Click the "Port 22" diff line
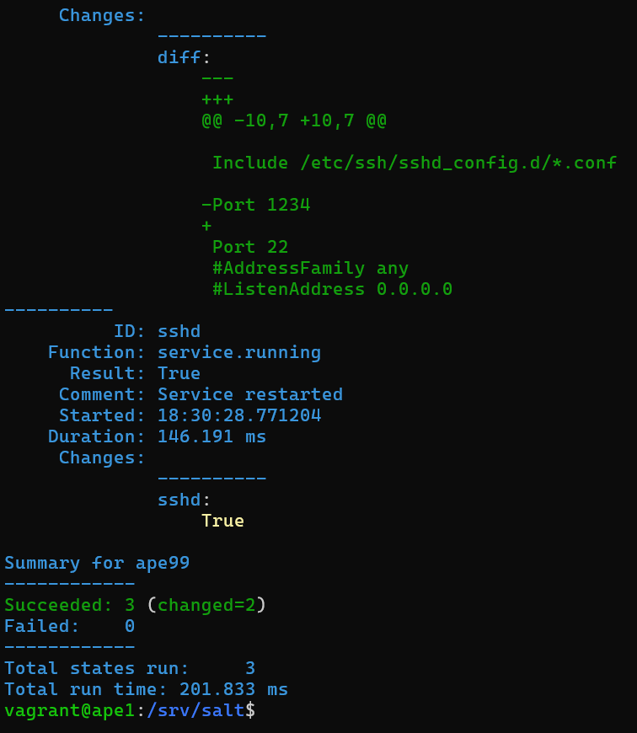 [250, 247]
